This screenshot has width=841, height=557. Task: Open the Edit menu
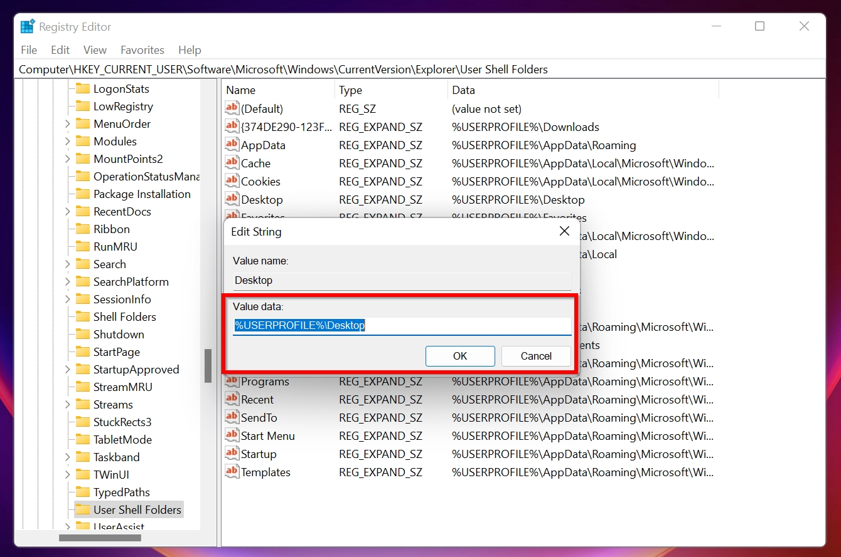coord(60,50)
